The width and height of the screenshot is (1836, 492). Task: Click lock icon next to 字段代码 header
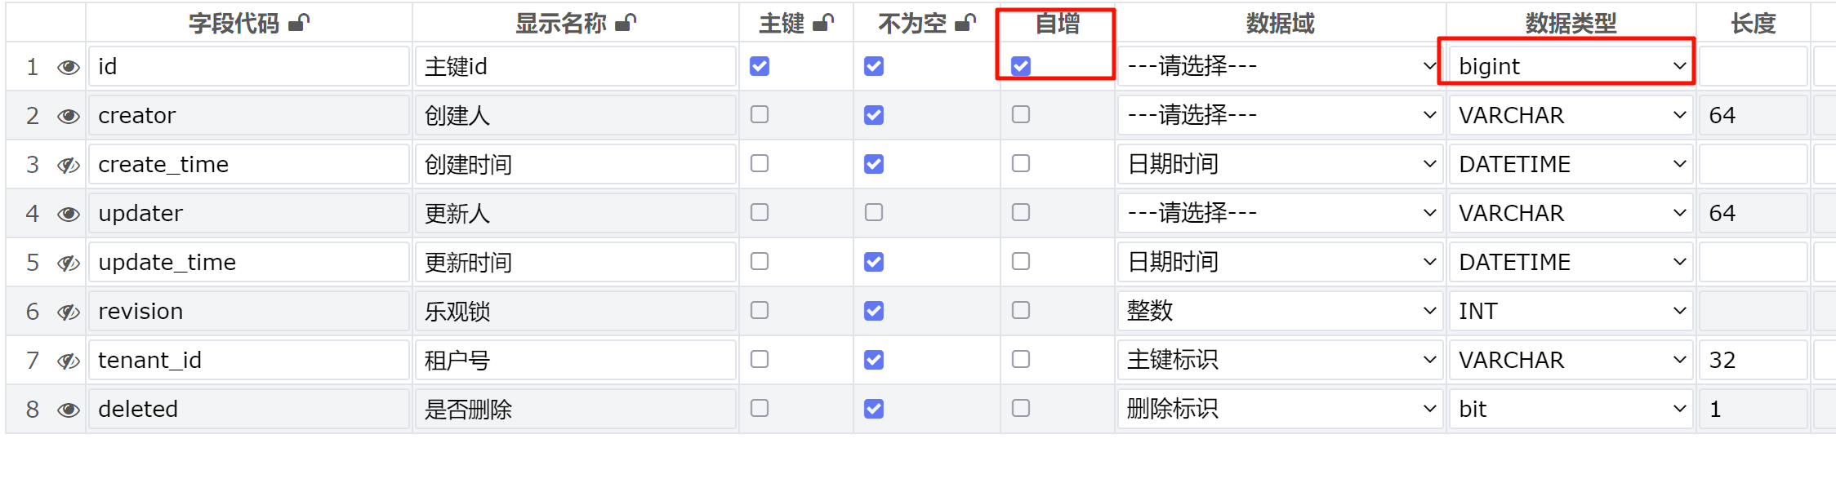[x=299, y=23]
